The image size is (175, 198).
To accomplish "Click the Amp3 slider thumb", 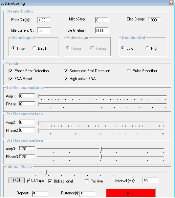I will [101, 149].
